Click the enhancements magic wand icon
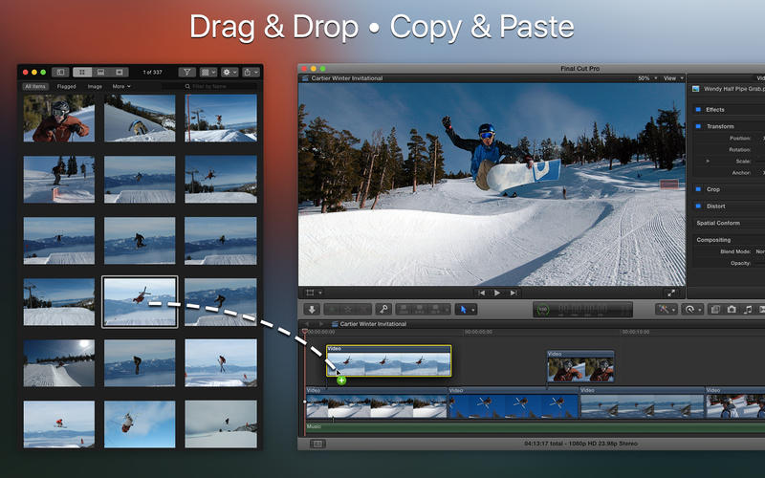 pos(664,310)
